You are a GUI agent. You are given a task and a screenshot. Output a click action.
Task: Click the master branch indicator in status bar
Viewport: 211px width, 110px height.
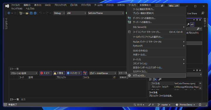[164, 105]
